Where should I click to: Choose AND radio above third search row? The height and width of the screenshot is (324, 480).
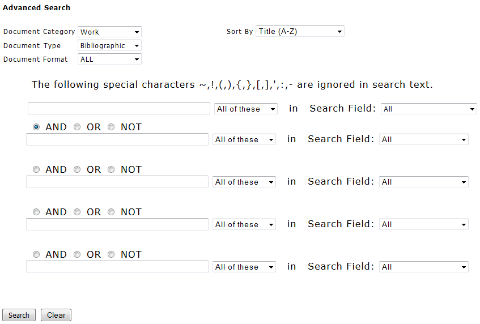(x=36, y=170)
